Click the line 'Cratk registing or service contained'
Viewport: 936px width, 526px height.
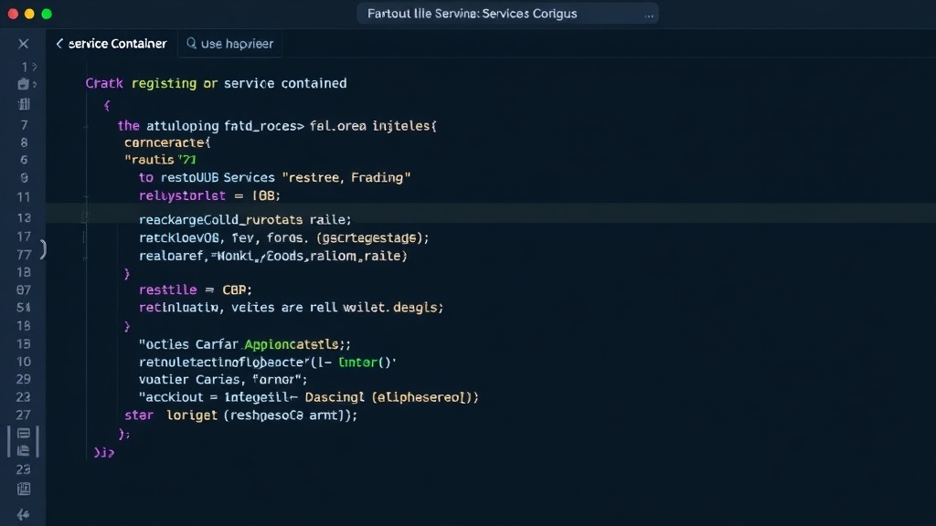point(216,83)
